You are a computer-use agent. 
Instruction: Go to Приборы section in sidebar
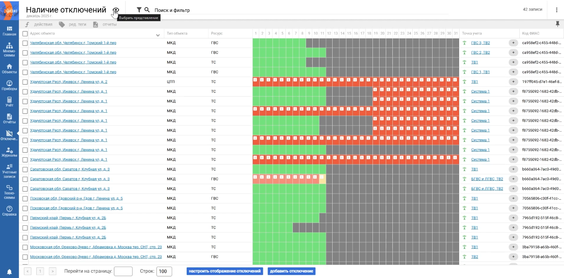click(9, 85)
